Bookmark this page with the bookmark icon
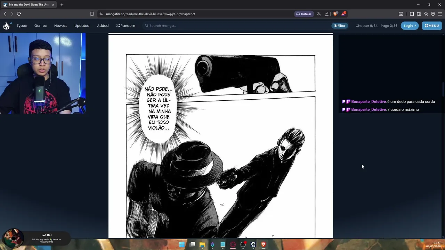This screenshot has width=445, height=250. pos(92,14)
